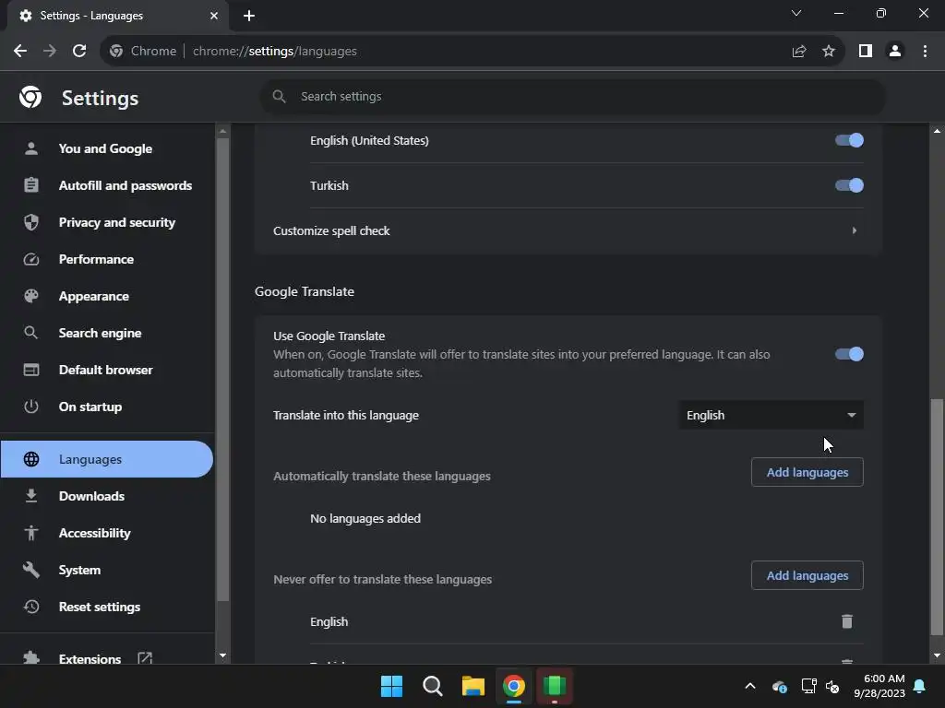Open the notifications bell icon
The image size is (945, 708).
pyautogui.click(x=920, y=686)
